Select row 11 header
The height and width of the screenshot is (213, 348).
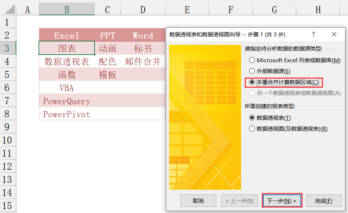pyautogui.click(x=8, y=153)
